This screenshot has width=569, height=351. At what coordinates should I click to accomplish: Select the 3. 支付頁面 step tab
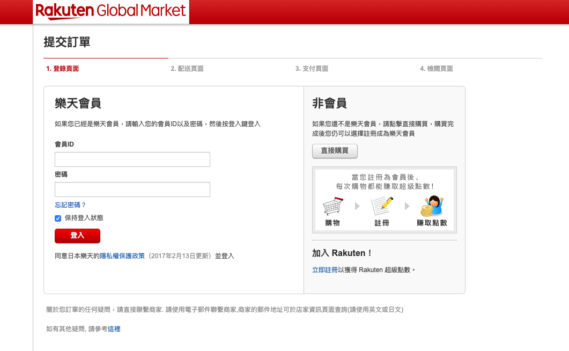312,69
